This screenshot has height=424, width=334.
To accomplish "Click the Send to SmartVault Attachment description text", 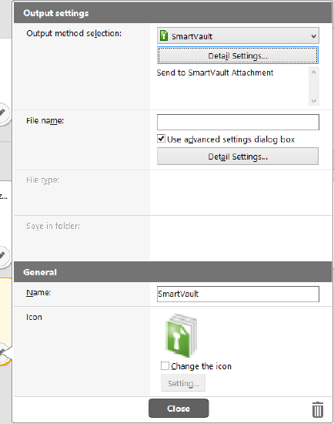I will (215, 72).
